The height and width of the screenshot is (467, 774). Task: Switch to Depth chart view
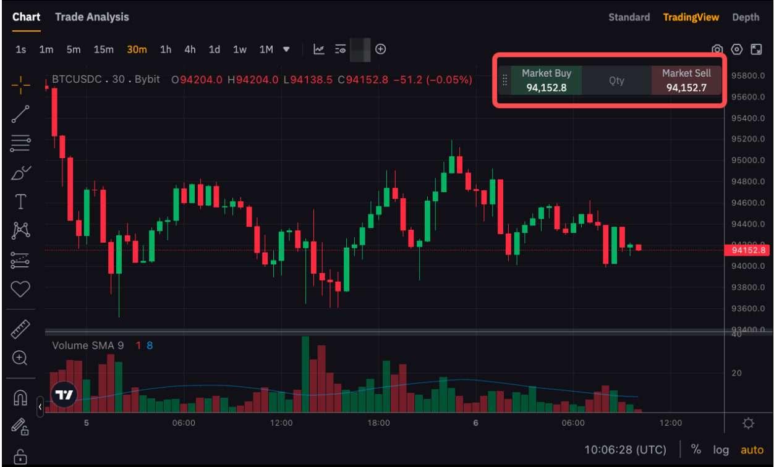click(x=746, y=17)
